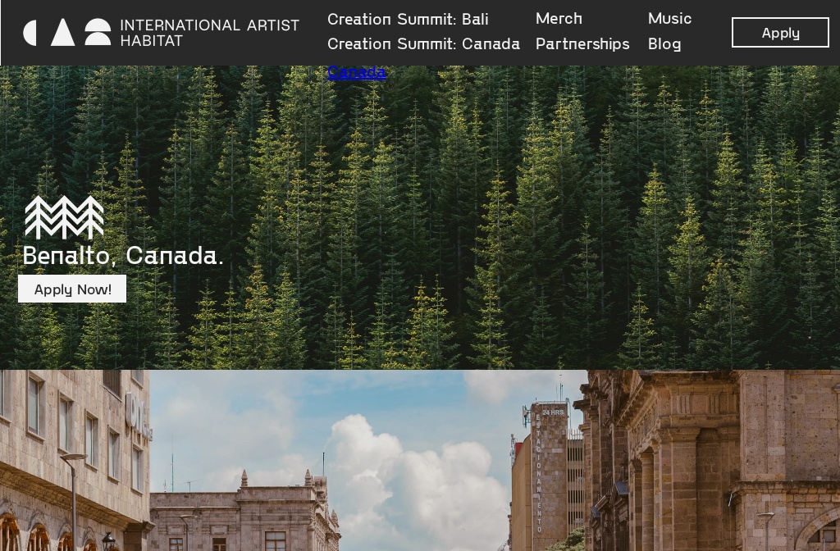Screen dimensions: 840x551
Task: Open the Creation Summit: Canada page
Action: [423, 43]
